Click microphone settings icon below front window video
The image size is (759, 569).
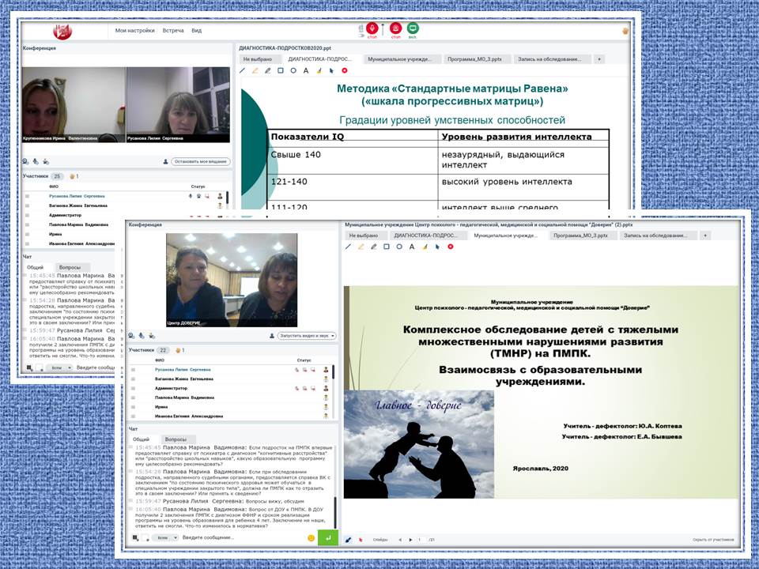point(142,335)
